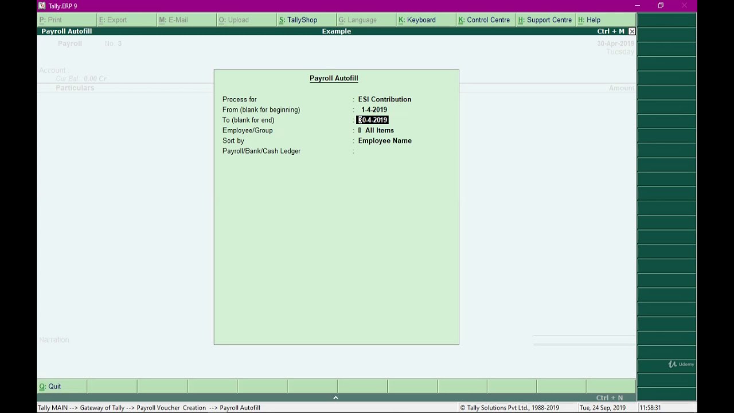Click the Tally.ERP 9 title bar icon
734x413 pixels.
point(42,6)
